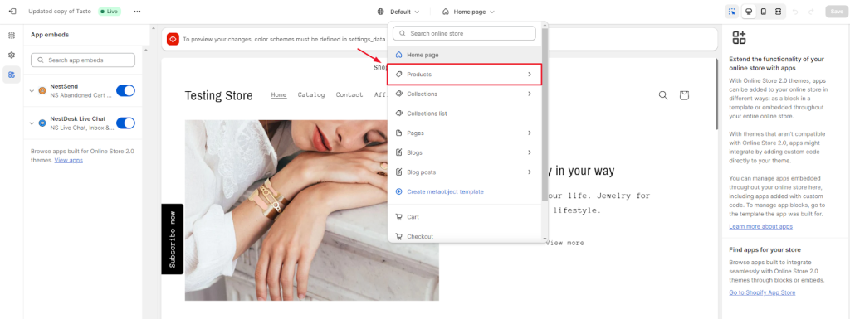The image size is (850, 319).
Task: Open the Default market dropdown
Action: pos(399,12)
